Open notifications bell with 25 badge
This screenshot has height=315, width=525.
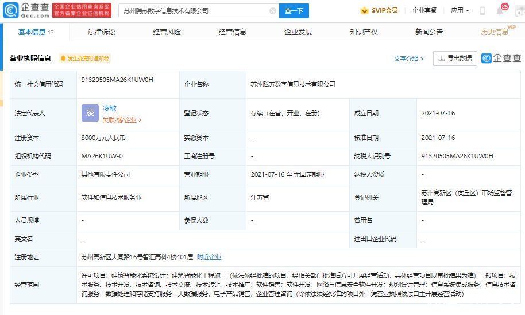point(501,10)
